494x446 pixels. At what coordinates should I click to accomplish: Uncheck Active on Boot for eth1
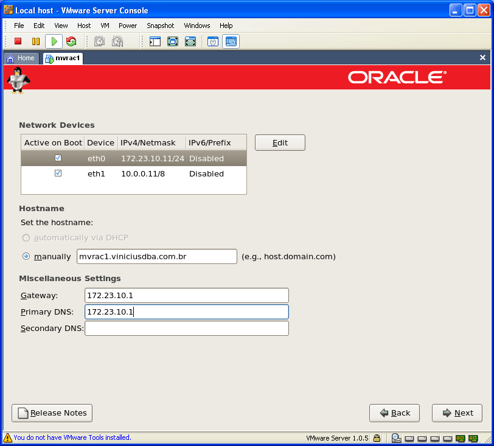click(x=58, y=173)
